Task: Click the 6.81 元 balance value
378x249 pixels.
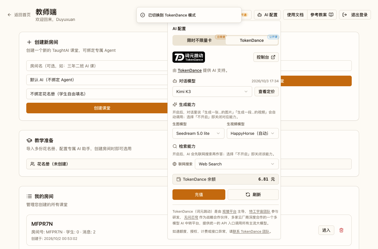Action: click(x=267, y=179)
